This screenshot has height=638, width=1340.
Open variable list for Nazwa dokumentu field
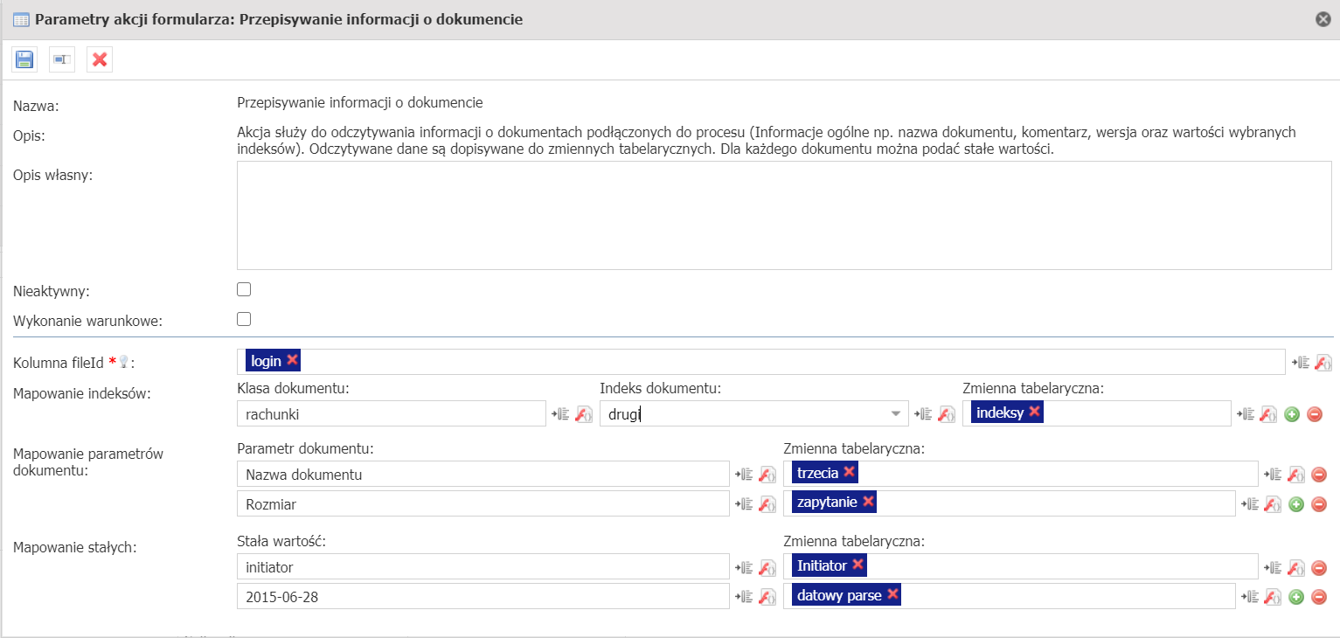744,474
